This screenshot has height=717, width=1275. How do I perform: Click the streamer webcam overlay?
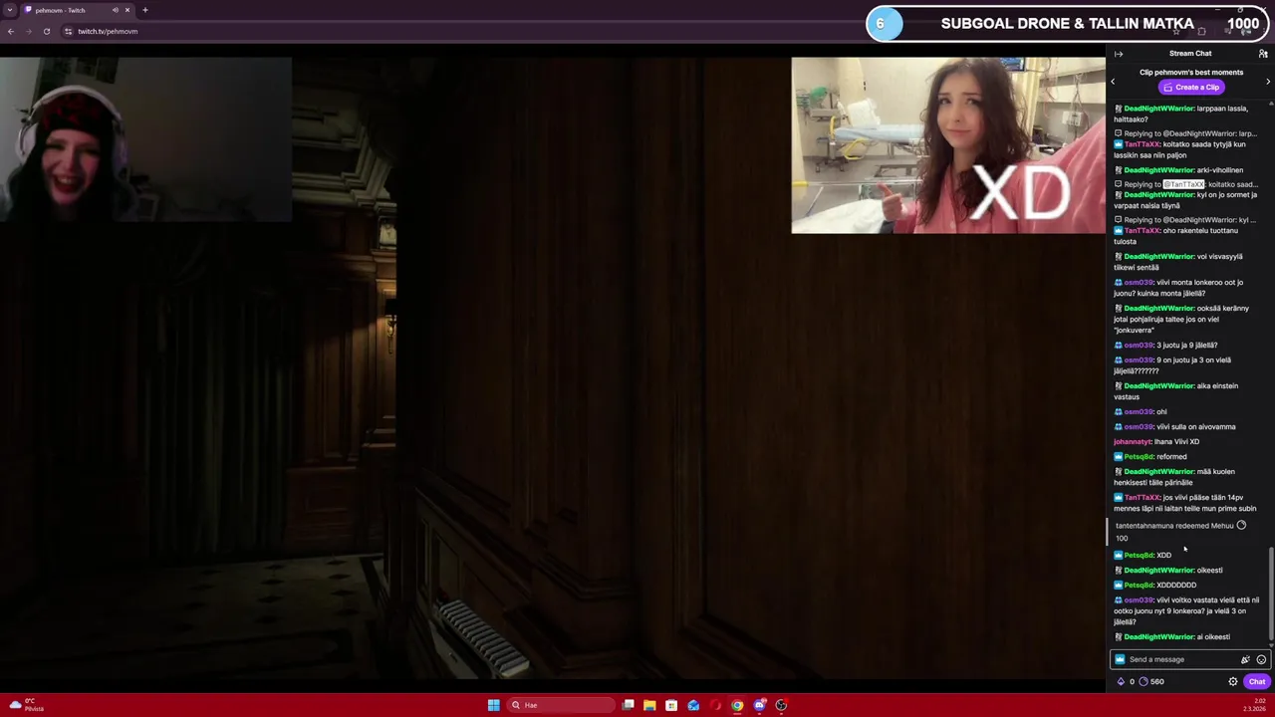(x=145, y=139)
